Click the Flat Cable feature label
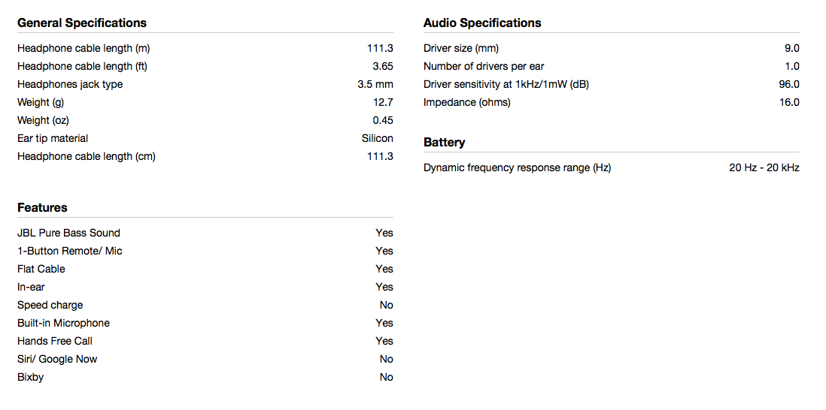This screenshot has width=826, height=410. (x=41, y=269)
